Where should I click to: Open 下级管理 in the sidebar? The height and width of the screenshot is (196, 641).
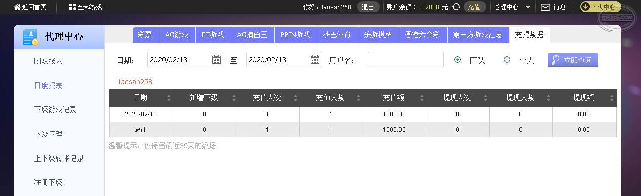click(x=48, y=134)
